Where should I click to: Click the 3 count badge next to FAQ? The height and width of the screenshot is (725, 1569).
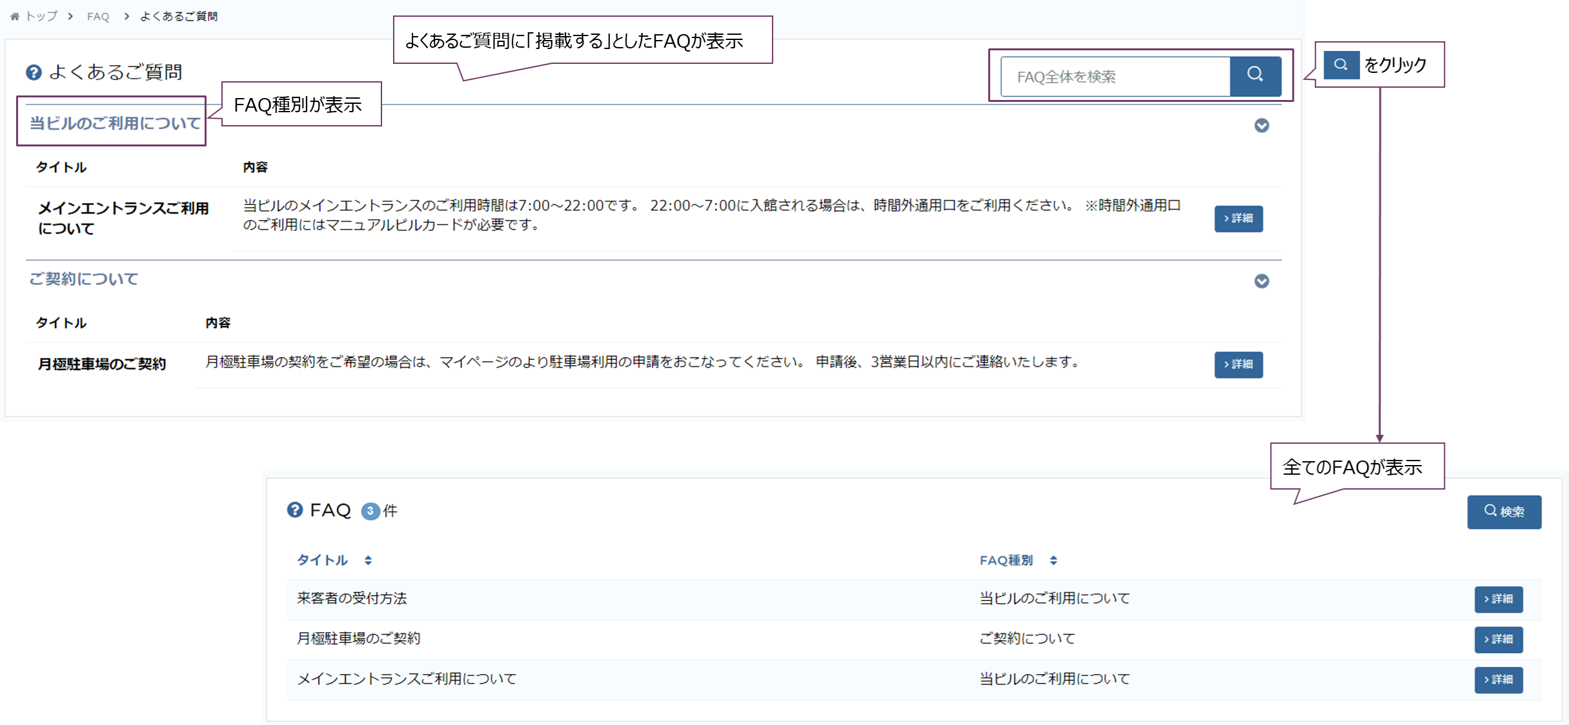click(370, 511)
